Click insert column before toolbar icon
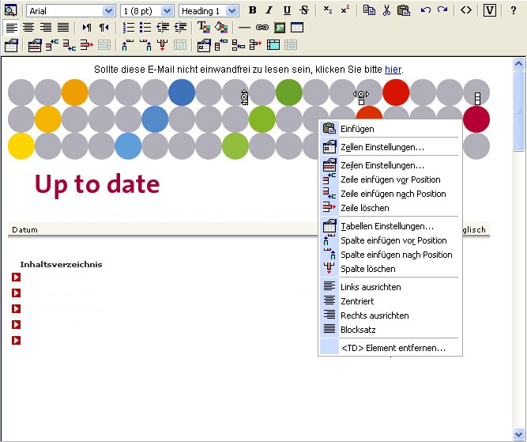The height and width of the screenshot is (442, 527). coord(127,45)
